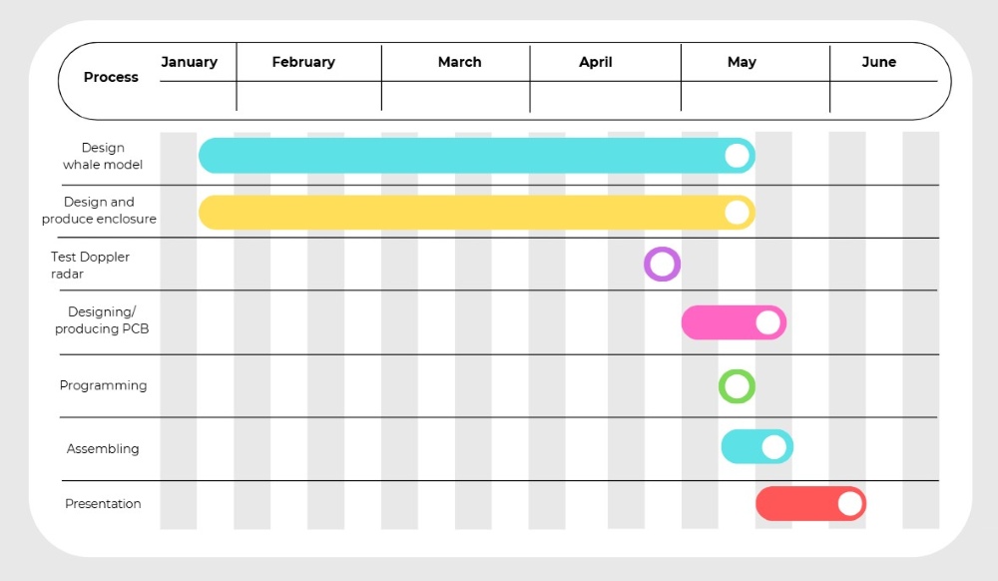Select the cyan Design whale model bar

(x=477, y=156)
